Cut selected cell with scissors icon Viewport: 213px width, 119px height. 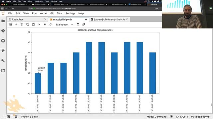[22, 24]
